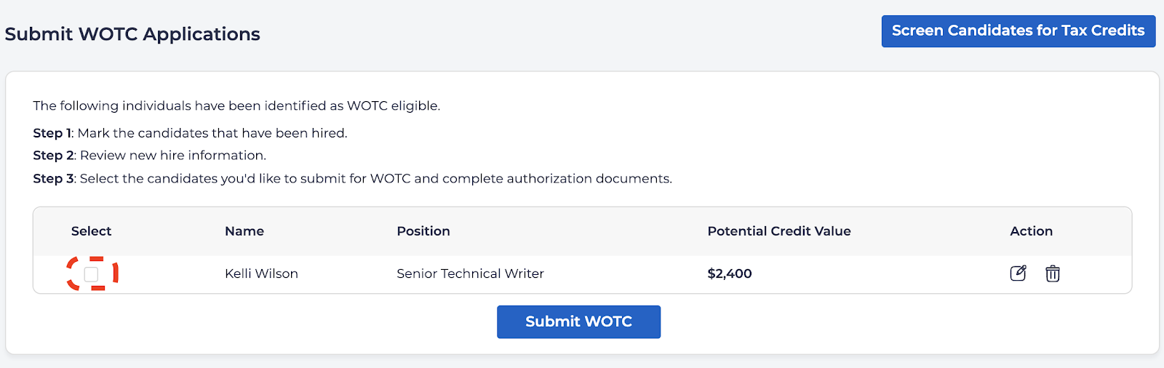Click the Position column header
This screenshot has width=1164, height=368.
tap(423, 231)
